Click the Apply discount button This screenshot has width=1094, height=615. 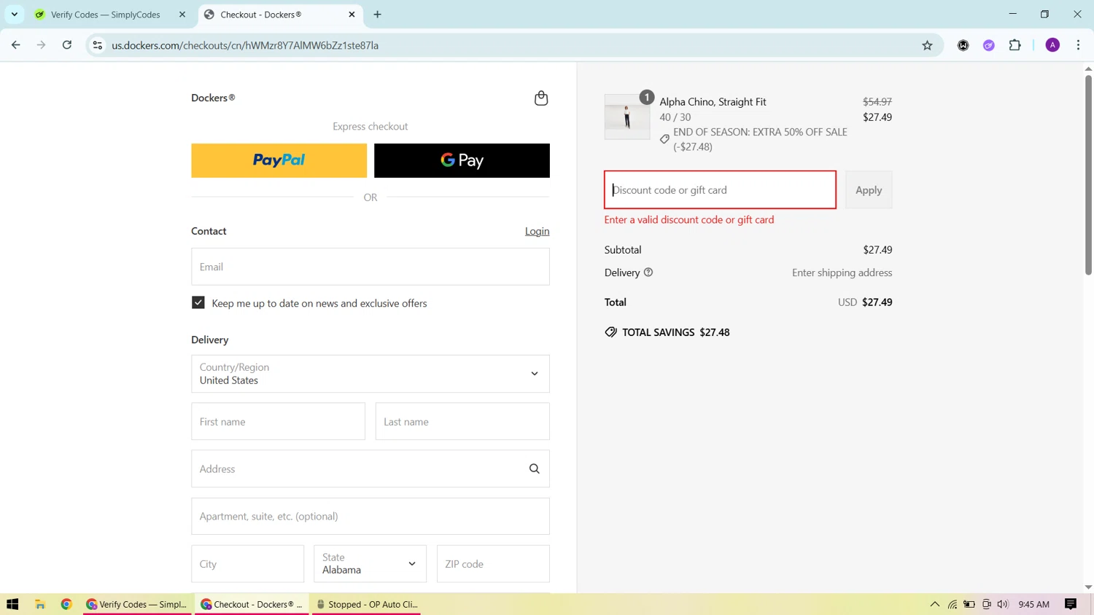coord(869,190)
